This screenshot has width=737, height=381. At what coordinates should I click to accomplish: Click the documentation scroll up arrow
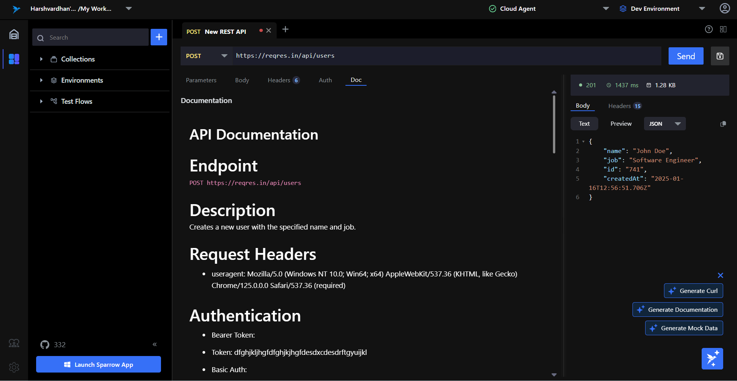[554, 92]
